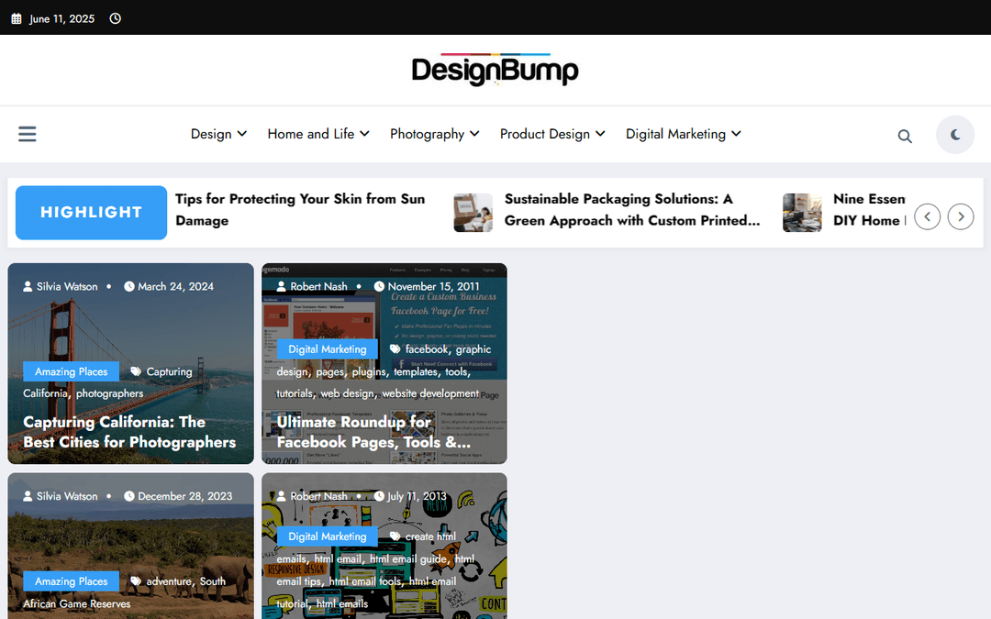Click tag icon beside create html emails
The width and height of the screenshot is (991, 619).
(x=395, y=536)
